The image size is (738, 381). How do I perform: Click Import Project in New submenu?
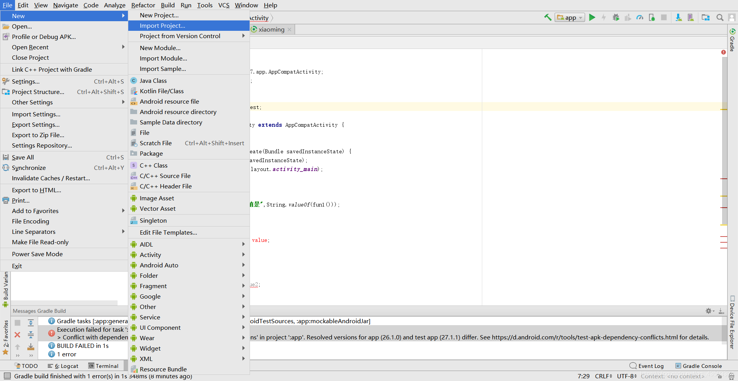[189, 25]
